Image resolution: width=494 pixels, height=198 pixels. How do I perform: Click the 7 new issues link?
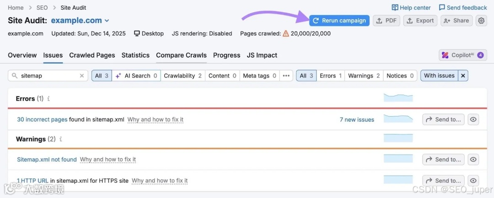(357, 120)
